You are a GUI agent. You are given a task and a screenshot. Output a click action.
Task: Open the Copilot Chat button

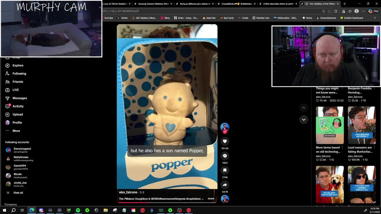(x=373, y=11)
